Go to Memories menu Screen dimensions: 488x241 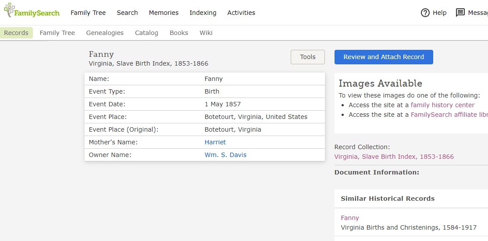[164, 13]
